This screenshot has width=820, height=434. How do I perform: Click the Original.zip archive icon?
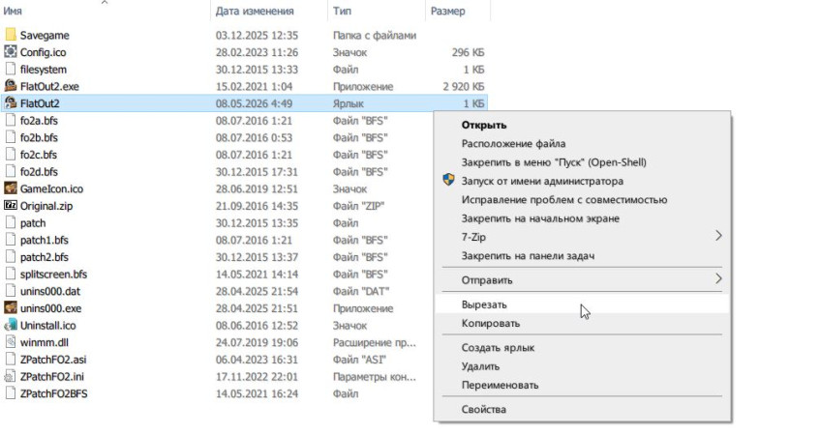coord(11,205)
